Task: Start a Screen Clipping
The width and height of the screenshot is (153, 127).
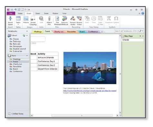Action: click(33, 21)
